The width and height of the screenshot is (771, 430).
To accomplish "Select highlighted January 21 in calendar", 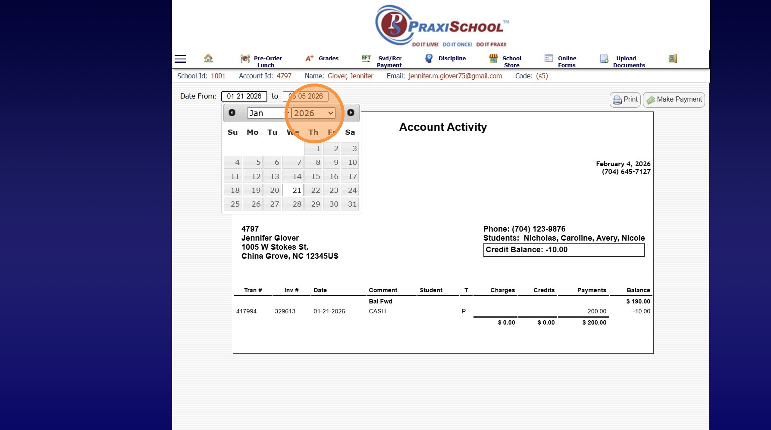I will coord(293,190).
